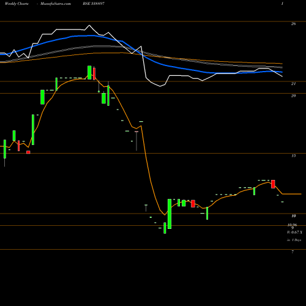The height and width of the screenshot is (306, 306).
Task: Click the 10 price axis label
Action: click(293, 216)
